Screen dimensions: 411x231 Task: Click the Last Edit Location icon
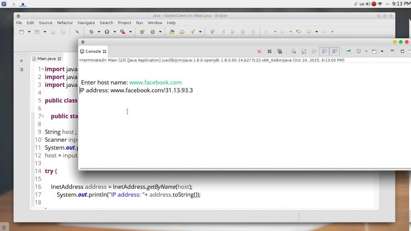pos(299,32)
